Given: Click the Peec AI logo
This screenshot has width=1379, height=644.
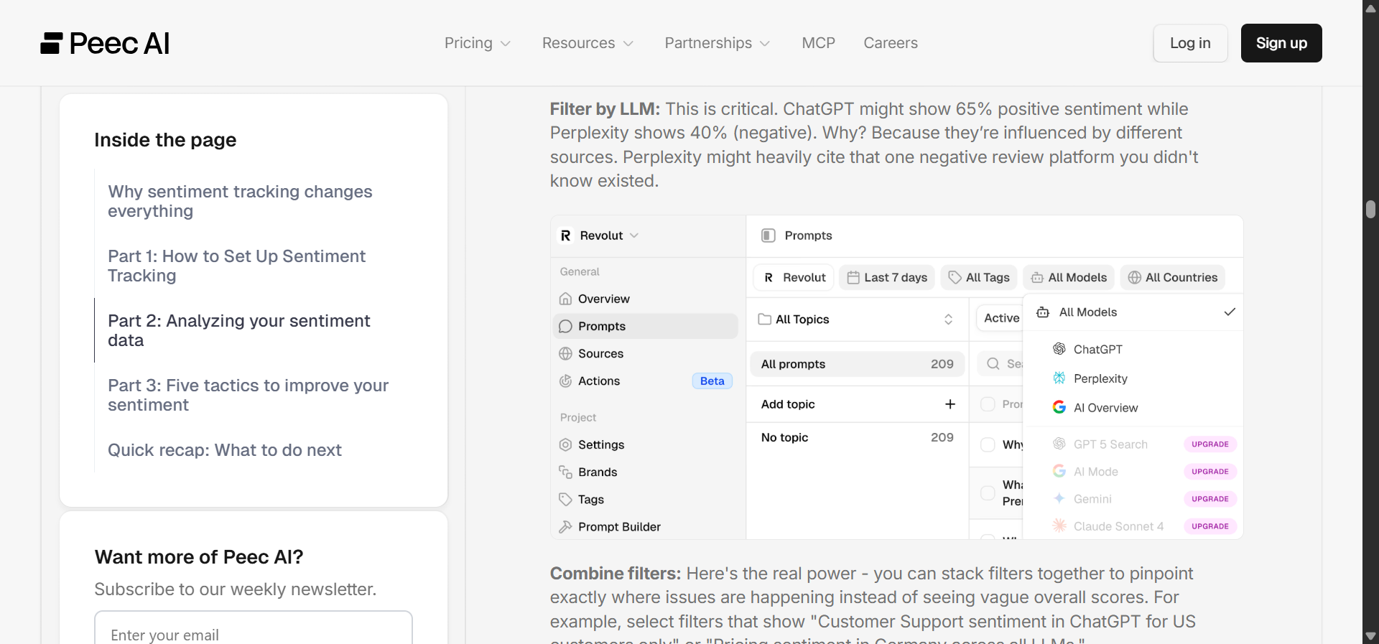Looking at the screenshot, I should [x=105, y=44].
